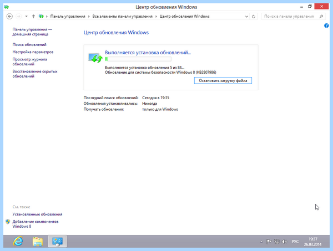
Task: Click the search magnifier icon
Action: 321,16
